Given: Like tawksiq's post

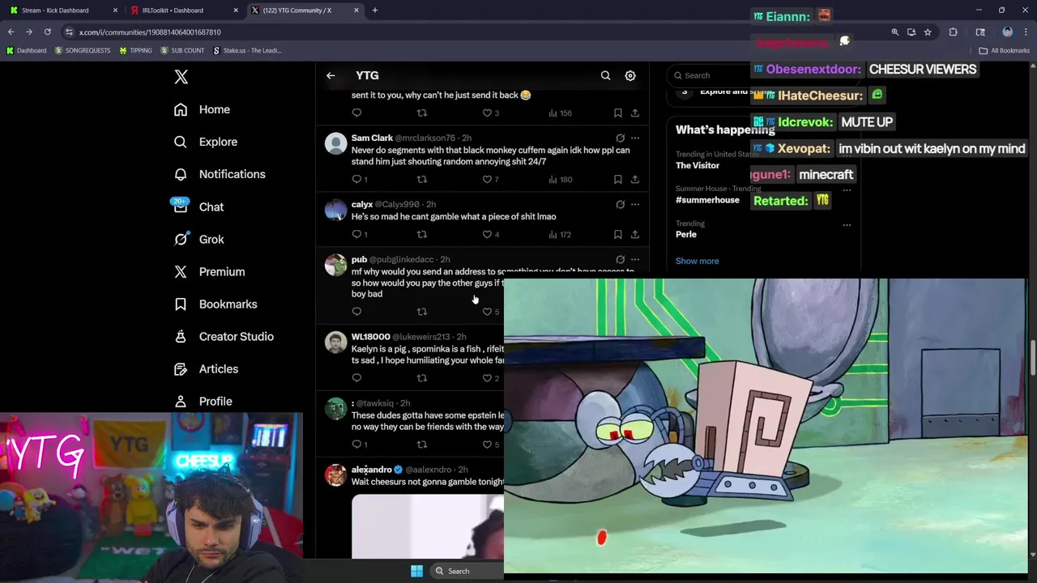Looking at the screenshot, I should click(x=490, y=445).
